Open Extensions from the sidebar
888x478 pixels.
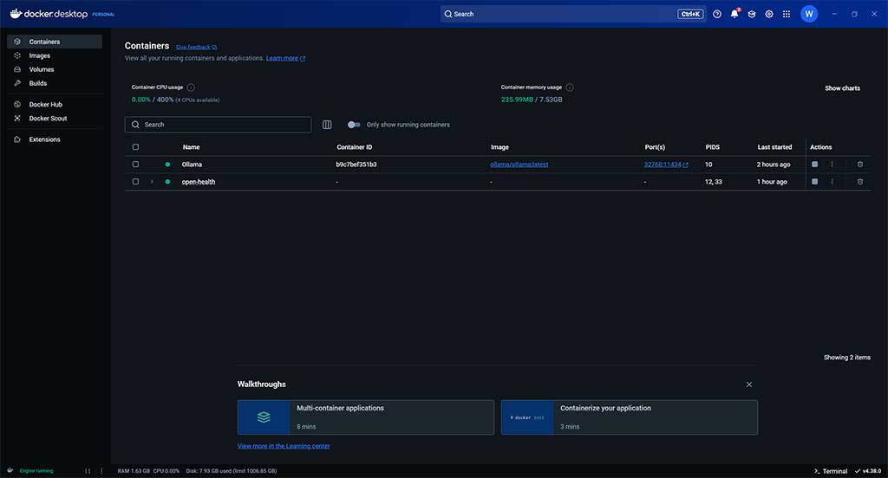(55, 139)
